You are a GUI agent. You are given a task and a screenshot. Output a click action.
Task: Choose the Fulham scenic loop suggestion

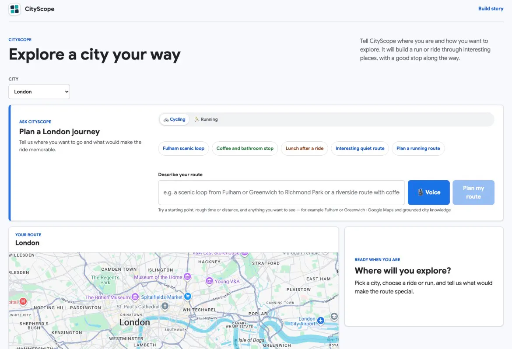183,149
